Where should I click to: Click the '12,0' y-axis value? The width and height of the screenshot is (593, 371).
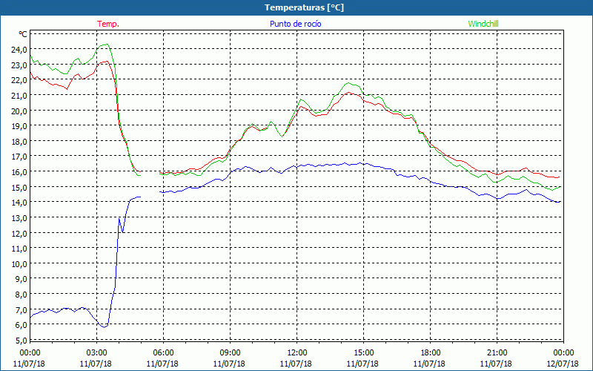click(20, 233)
